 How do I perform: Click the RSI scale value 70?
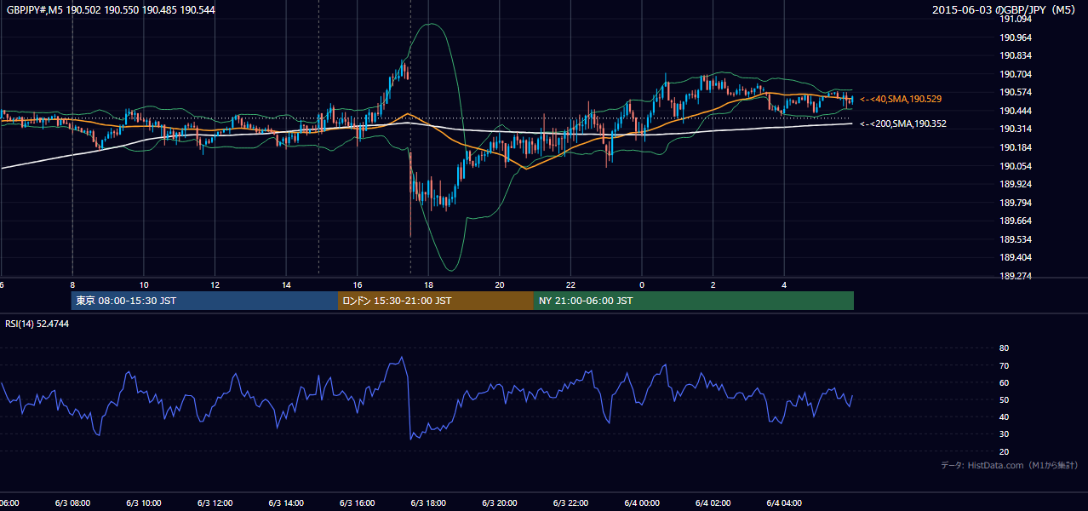point(1005,365)
